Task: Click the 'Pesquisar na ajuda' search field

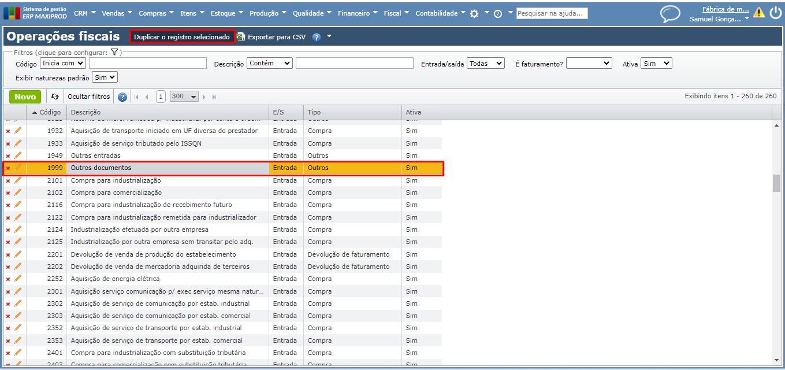Action: [x=552, y=13]
